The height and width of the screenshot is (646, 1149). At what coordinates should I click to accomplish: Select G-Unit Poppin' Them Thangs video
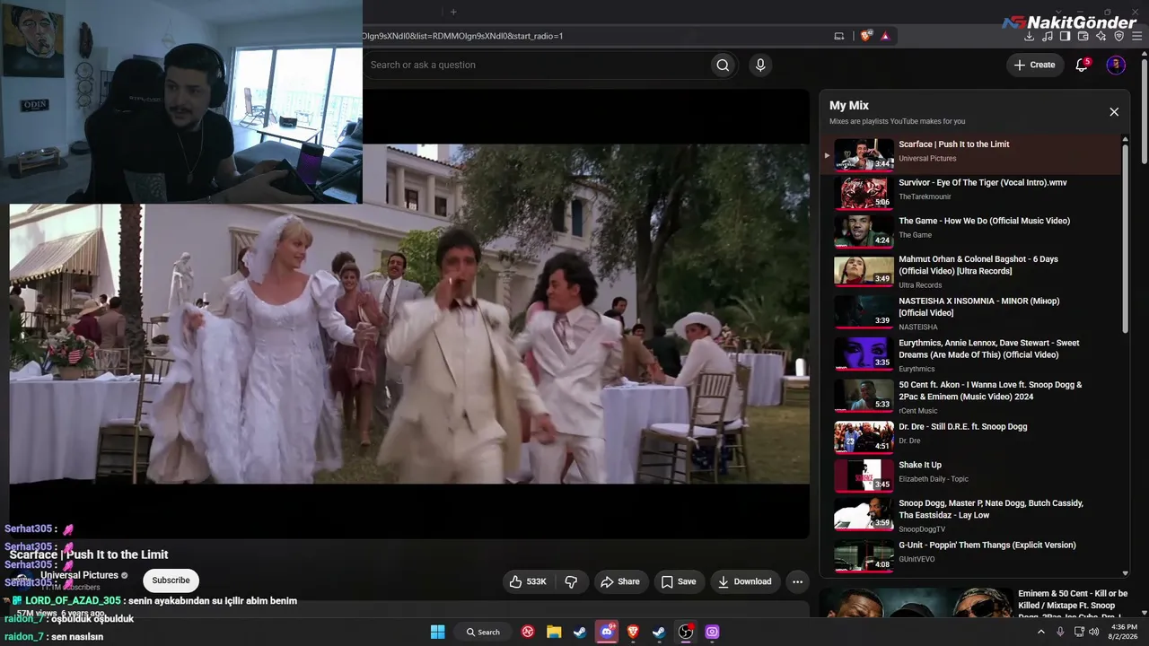972,555
